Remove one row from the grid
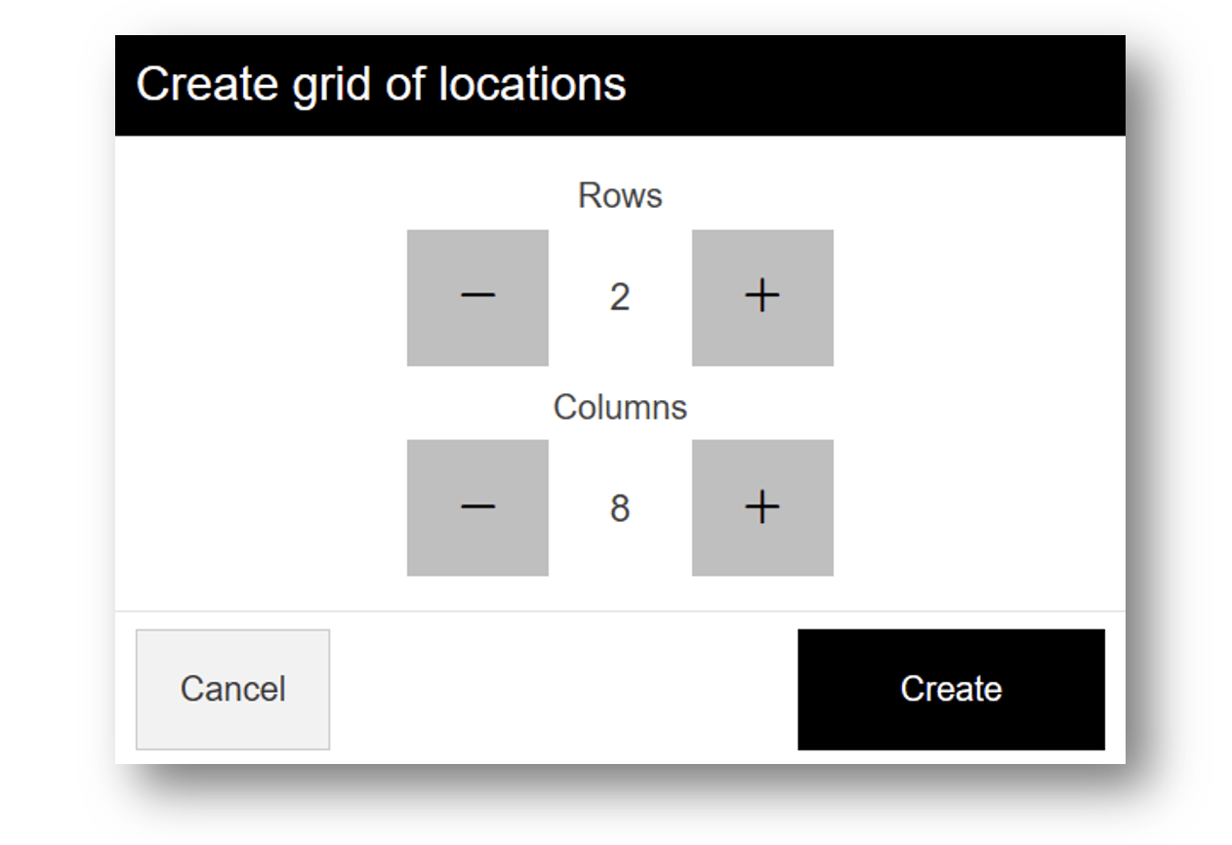The image size is (1232, 845). 477,298
